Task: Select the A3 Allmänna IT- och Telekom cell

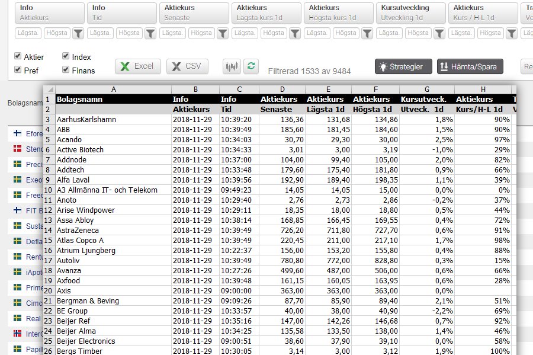Action: click(114, 190)
